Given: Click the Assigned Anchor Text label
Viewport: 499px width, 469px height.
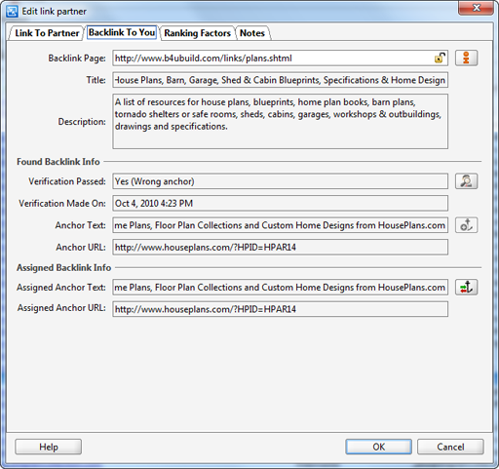Looking at the screenshot, I should click(61, 288).
